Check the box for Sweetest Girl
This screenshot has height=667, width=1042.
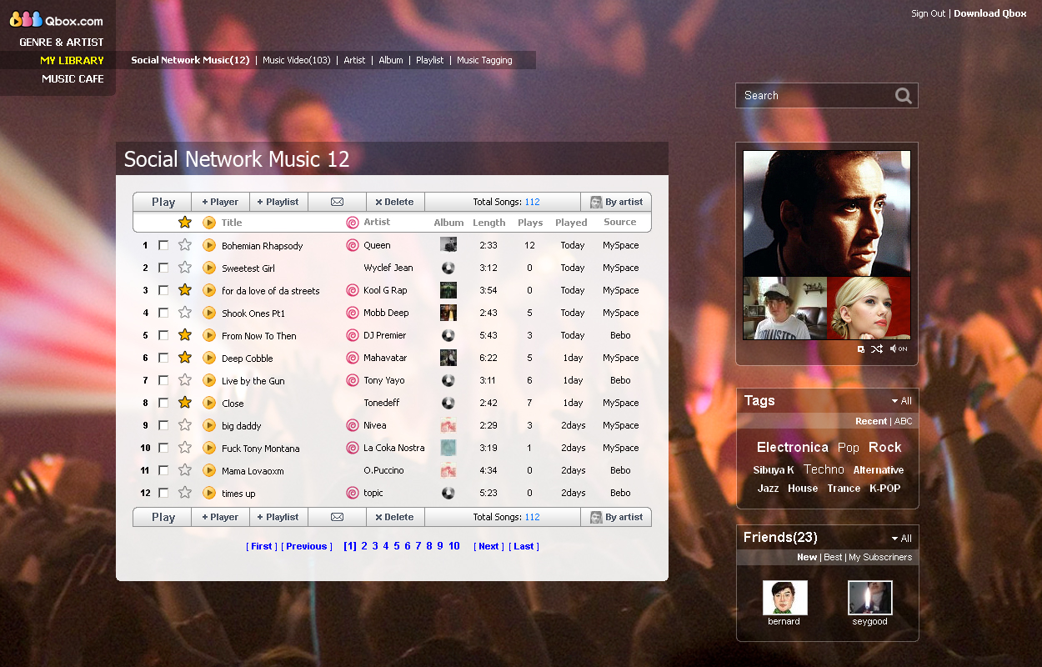(163, 268)
